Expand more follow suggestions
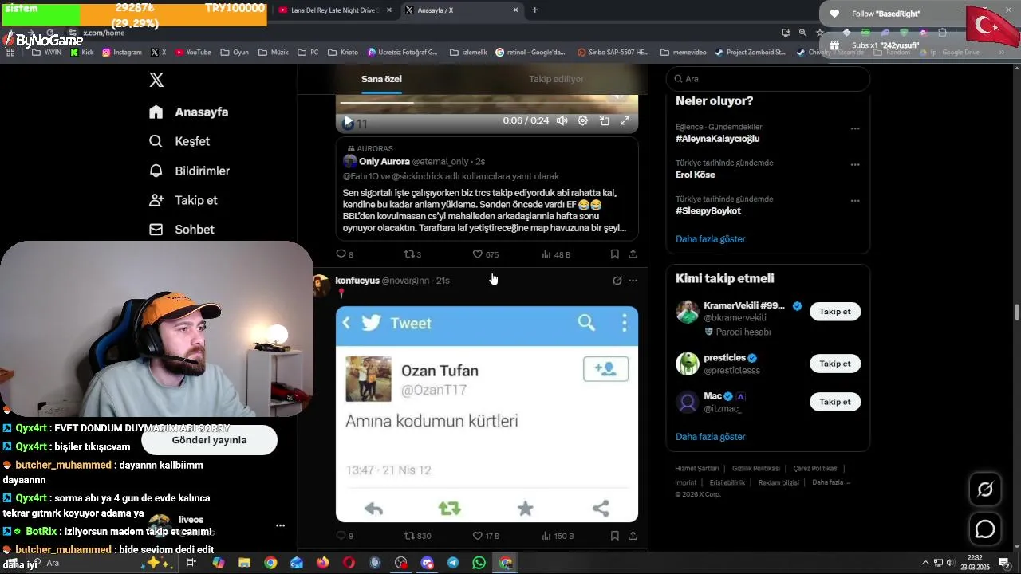The height and width of the screenshot is (574, 1021). (711, 437)
